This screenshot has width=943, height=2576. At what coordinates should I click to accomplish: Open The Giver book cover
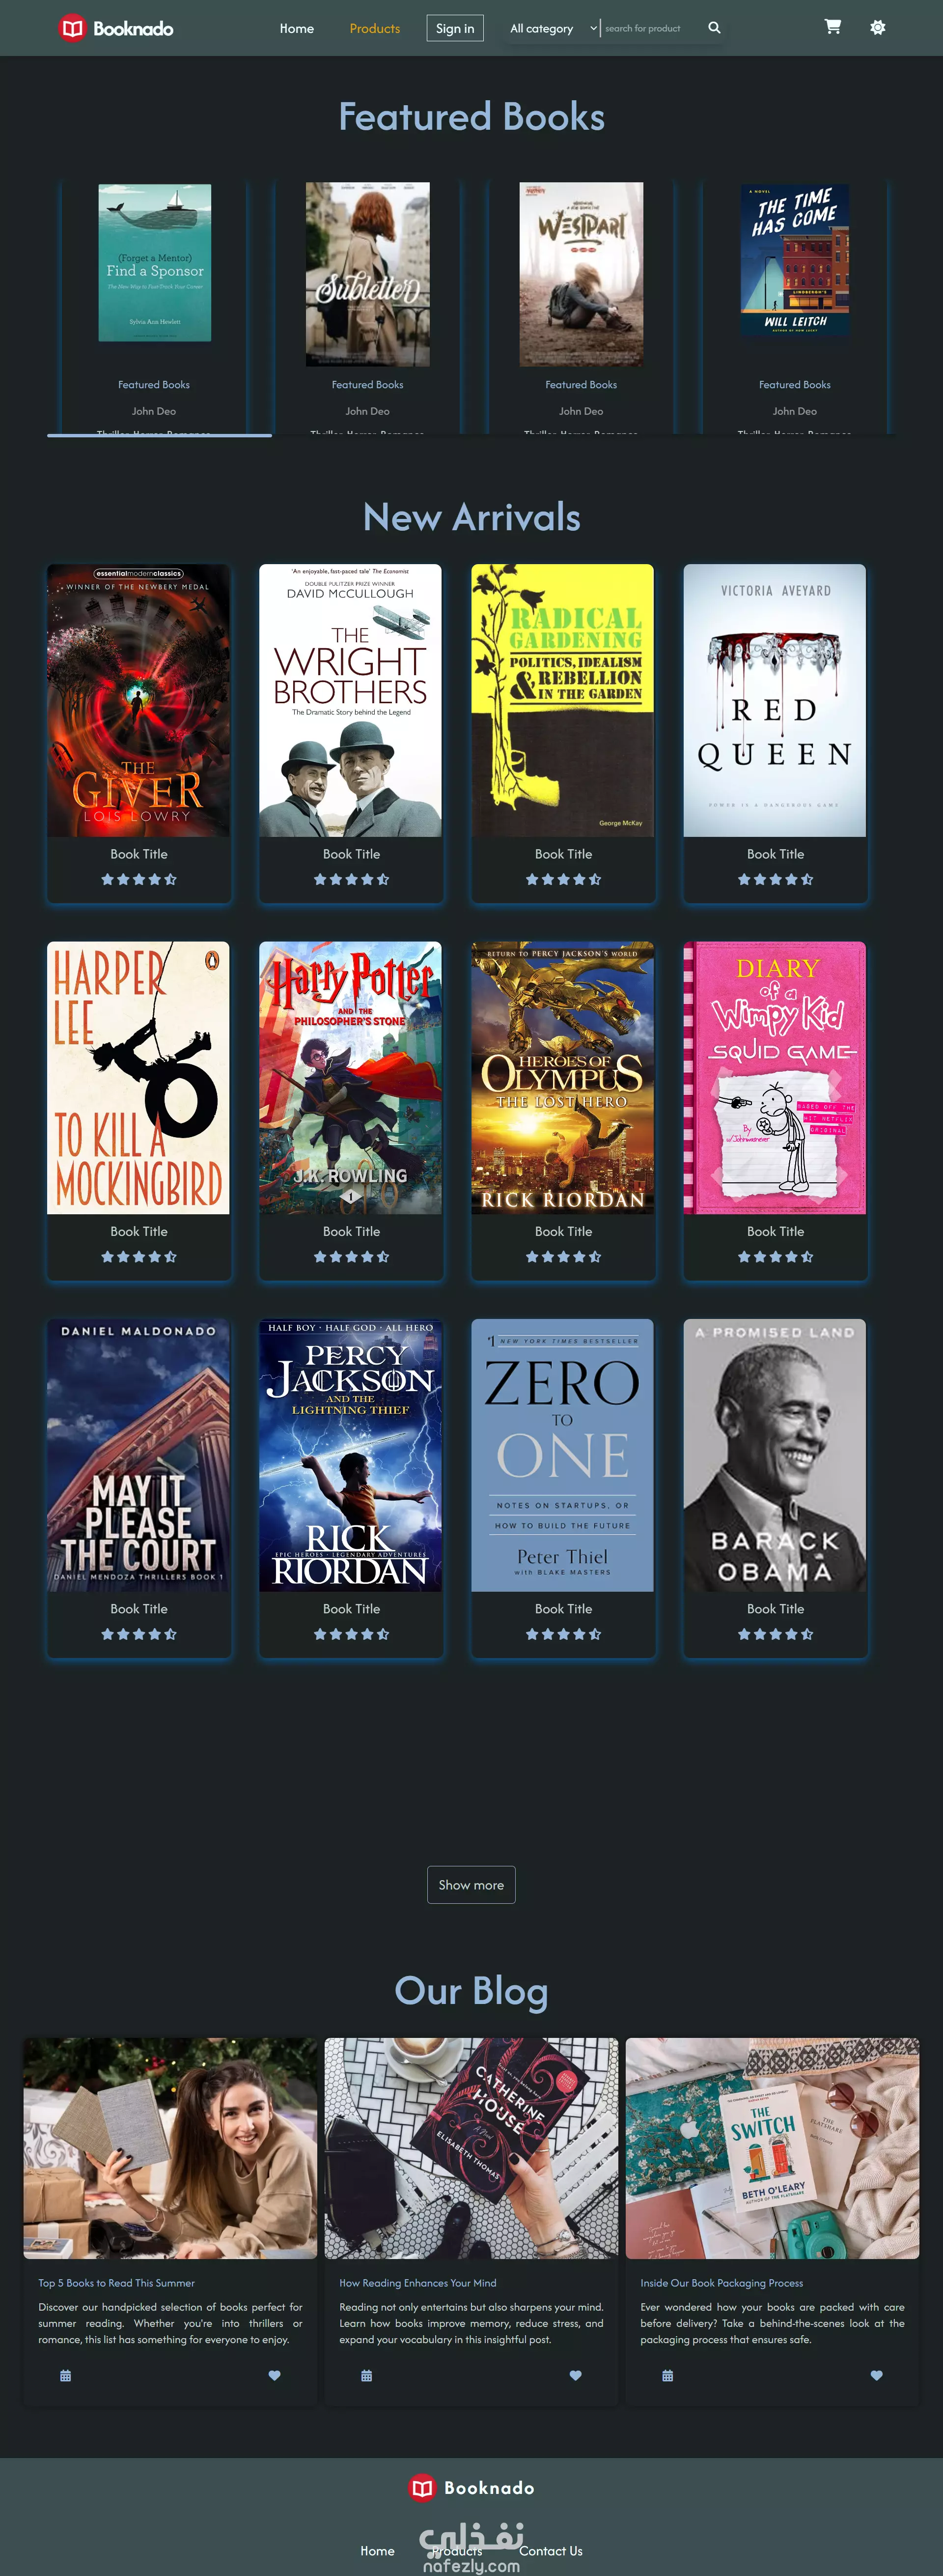pyautogui.click(x=139, y=700)
